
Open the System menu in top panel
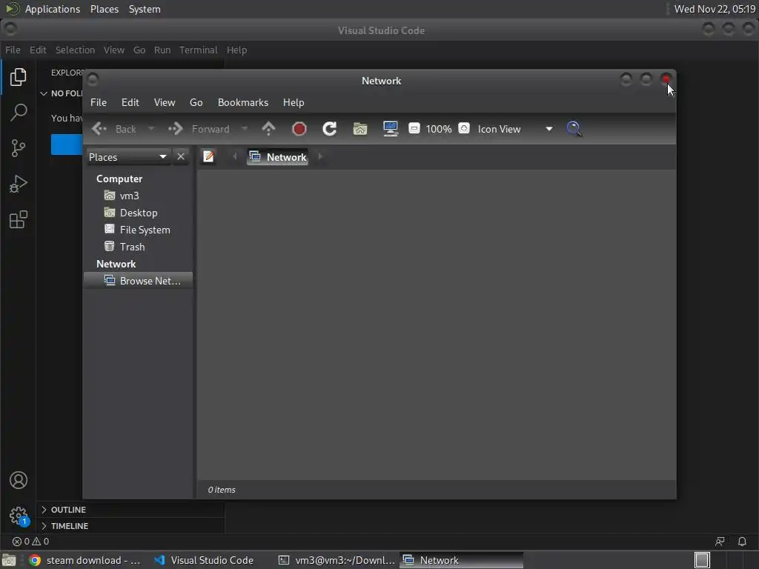pyautogui.click(x=145, y=9)
